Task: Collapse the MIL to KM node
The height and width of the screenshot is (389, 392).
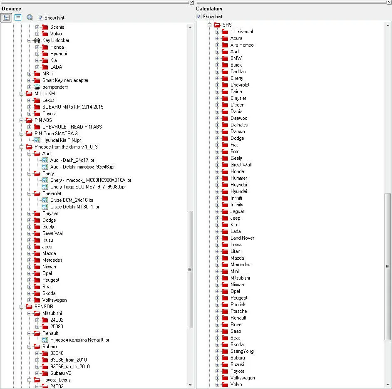Action: [x=22, y=94]
